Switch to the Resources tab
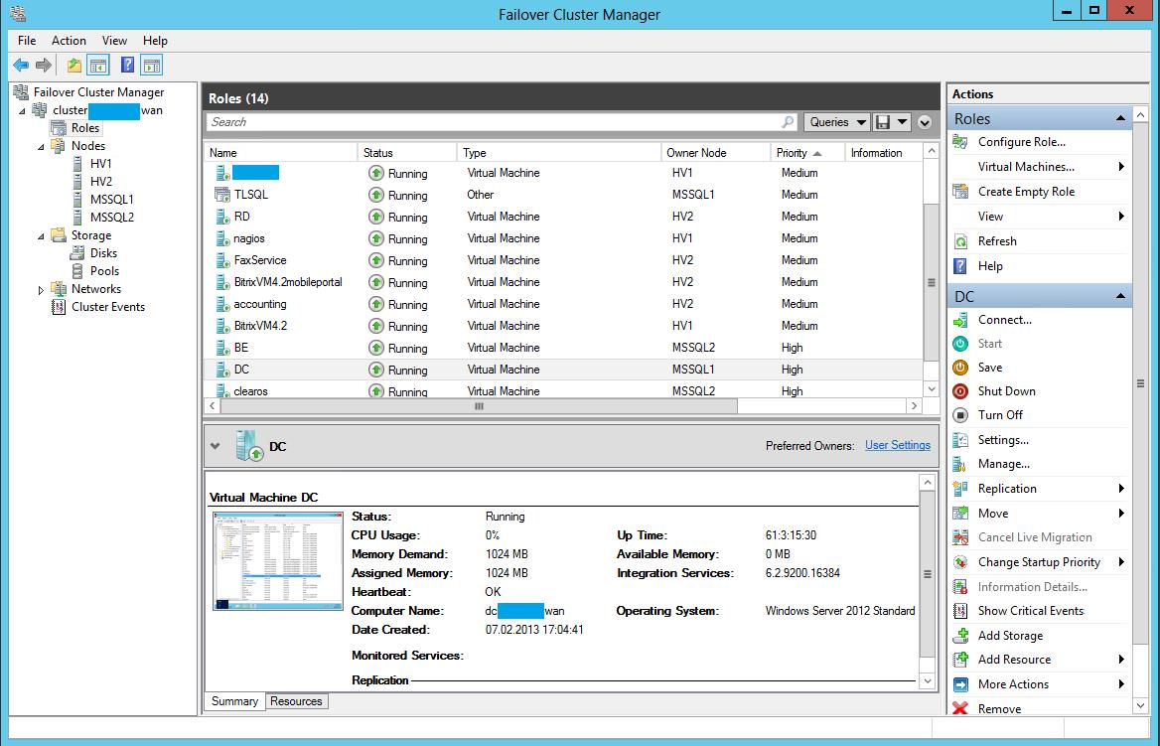Image resolution: width=1160 pixels, height=746 pixels. pos(296,701)
